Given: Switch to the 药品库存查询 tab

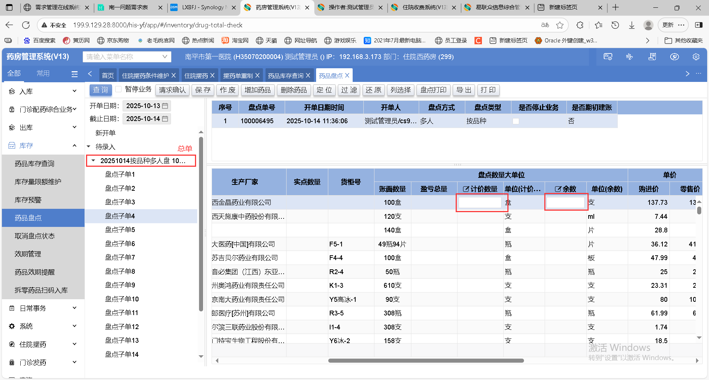Looking at the screenshot, I should coord(285,75).
